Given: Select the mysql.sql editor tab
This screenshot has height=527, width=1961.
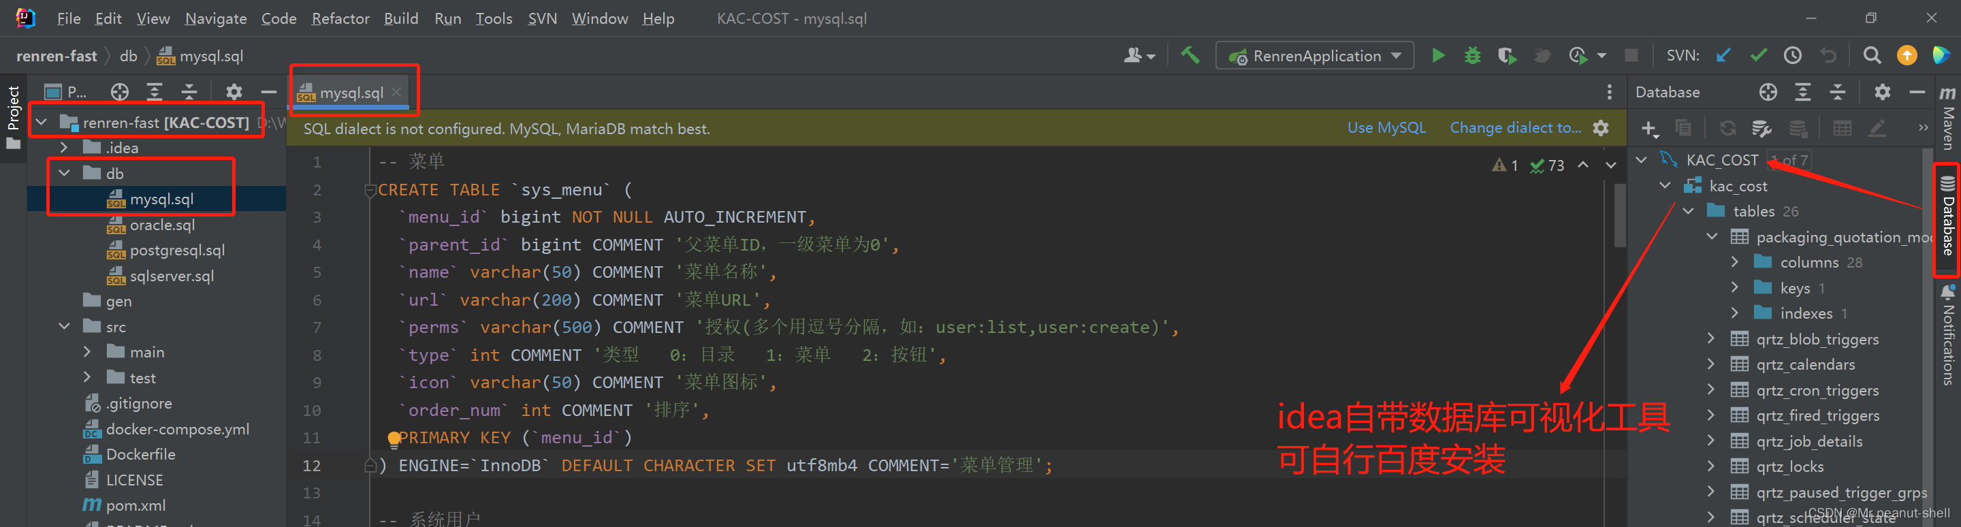Looking at the screenshot, I should [x=351, y=93].
